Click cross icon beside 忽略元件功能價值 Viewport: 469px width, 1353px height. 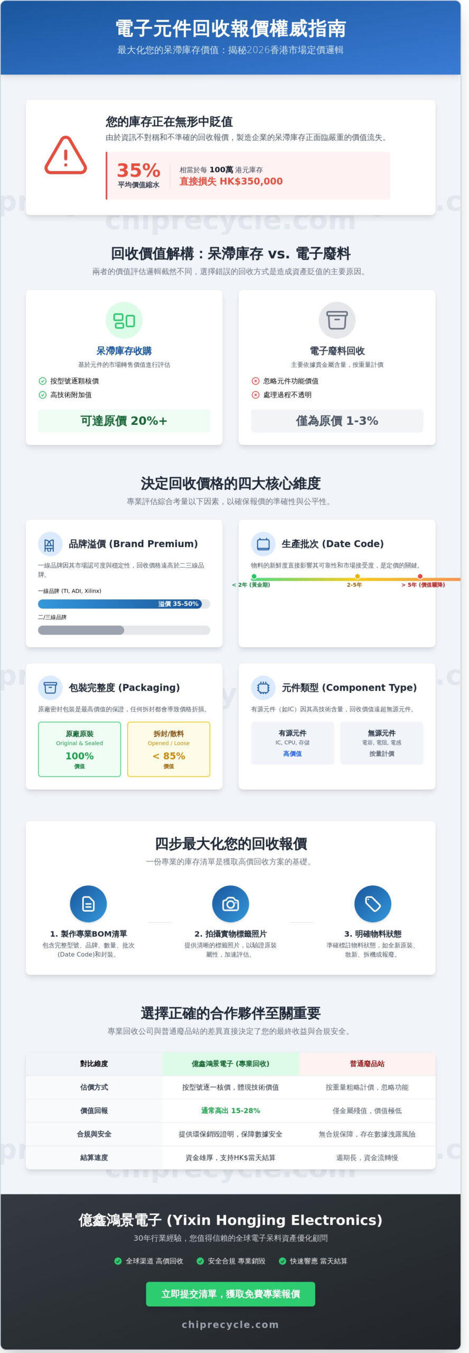256,381
